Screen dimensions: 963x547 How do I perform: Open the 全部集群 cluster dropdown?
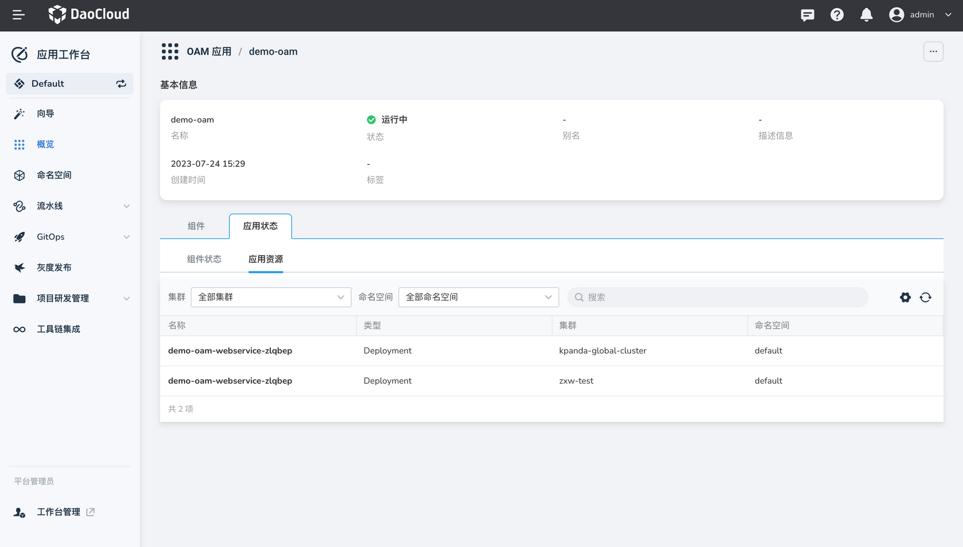271,297
